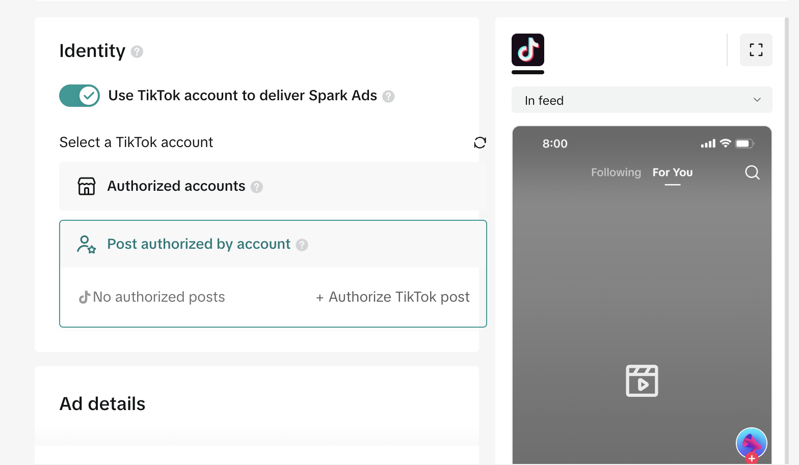Viewport: 799px width, 465px height.
Task: Click the store icon beside Authorized accounts
Action: click(87, 186)
